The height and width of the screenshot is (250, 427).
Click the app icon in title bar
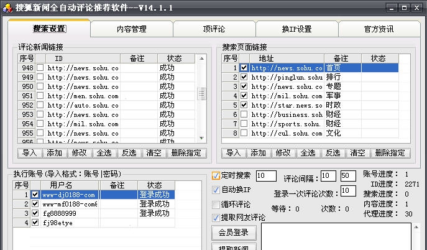coord(7,7)
